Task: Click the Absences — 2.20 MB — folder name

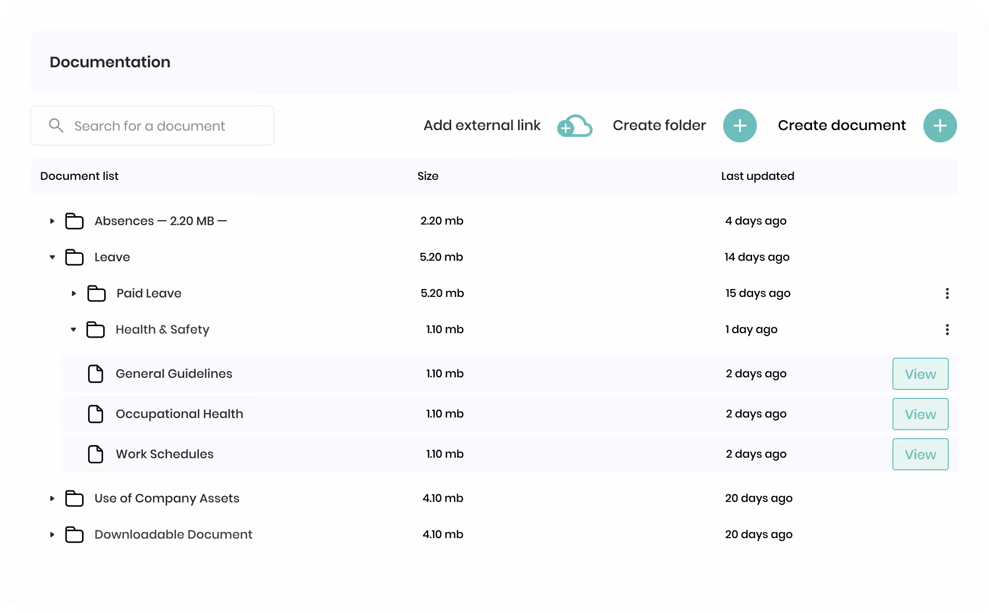Action: pyautogui.click(x=160, y=221)
